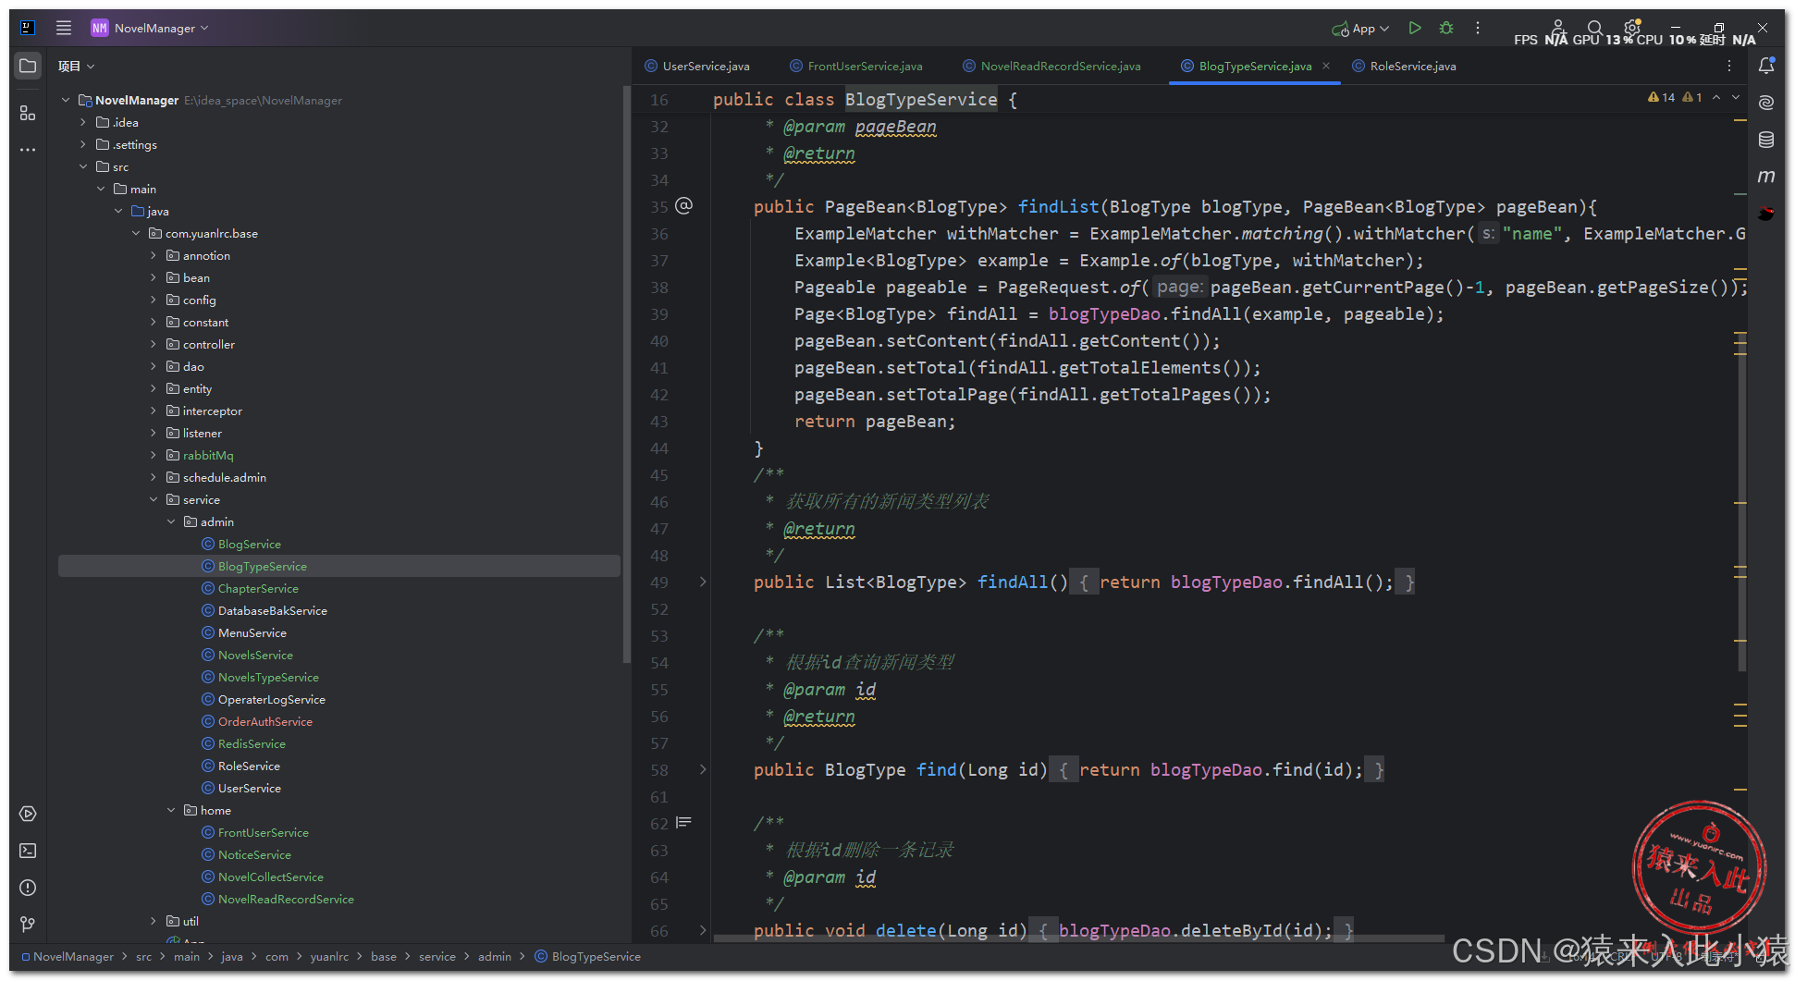Click the gutter icon on line 35

(x=683, y=206)
